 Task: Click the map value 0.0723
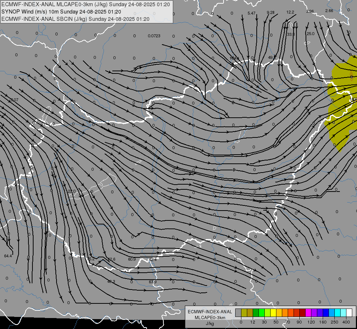pos(154,36)
